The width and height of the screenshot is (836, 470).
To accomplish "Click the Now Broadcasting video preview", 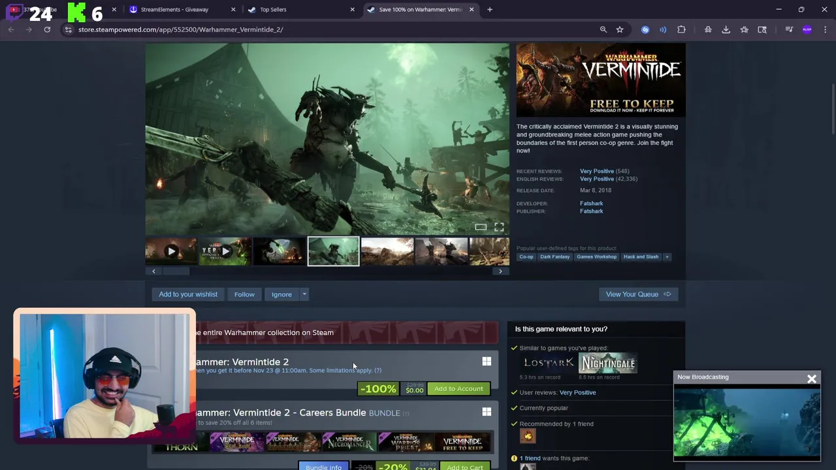I will [747, 422].
